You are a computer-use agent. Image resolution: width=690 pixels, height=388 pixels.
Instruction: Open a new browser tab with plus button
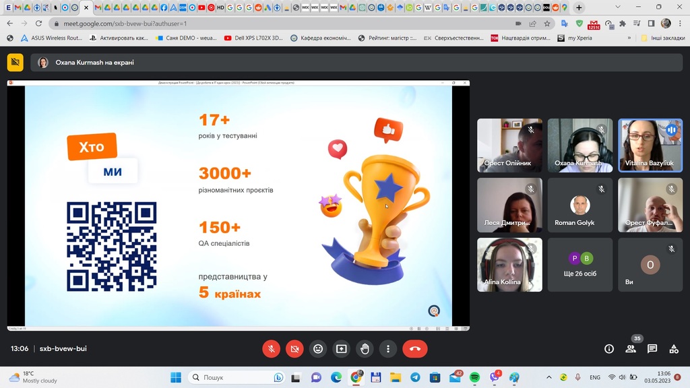click(579, 7)
